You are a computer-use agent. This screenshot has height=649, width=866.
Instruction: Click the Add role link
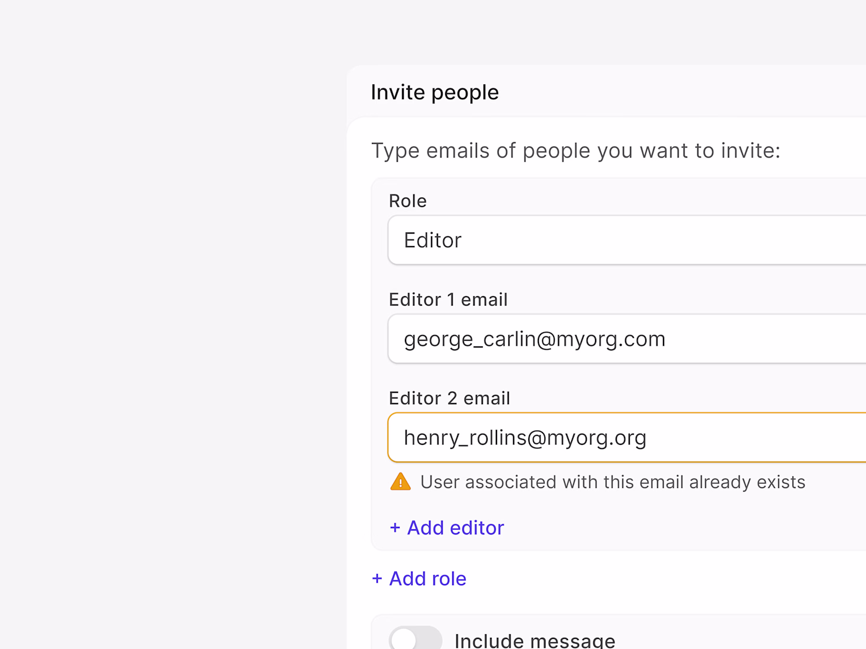tap(419, 579)
